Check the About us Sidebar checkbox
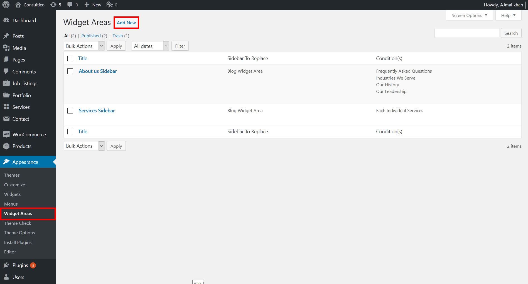The height and width of the screenshot is (284, 528). click(70, 71)
